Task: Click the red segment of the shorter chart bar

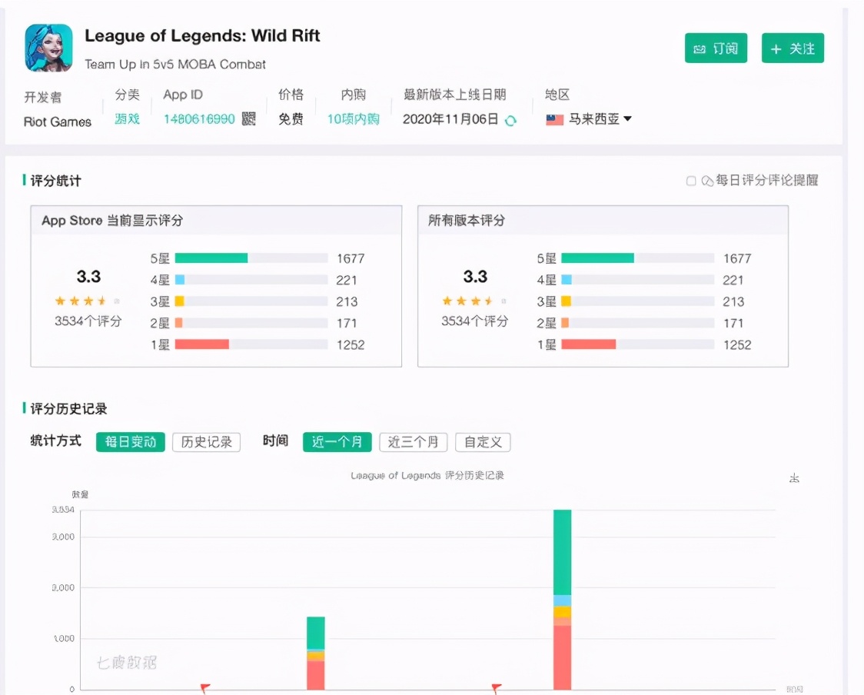Action: click(x=316, y=675)
